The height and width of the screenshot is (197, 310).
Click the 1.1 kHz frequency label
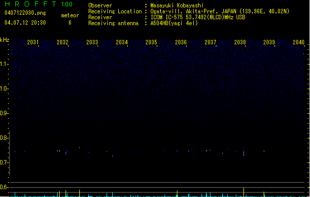(x=4, y=64)
